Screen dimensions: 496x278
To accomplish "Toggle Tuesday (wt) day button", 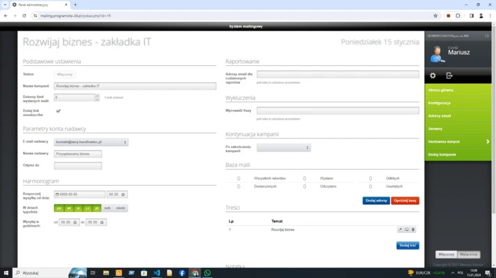I will click(x=69, y=208).
